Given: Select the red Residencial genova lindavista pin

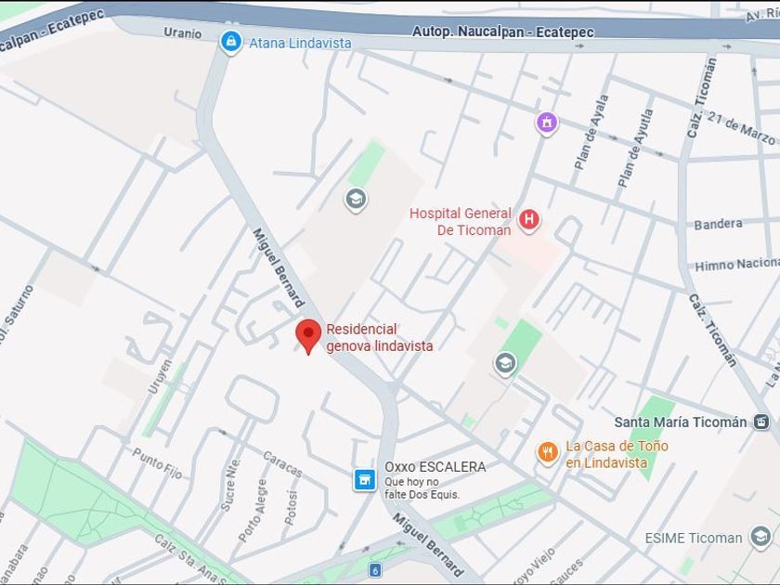Looking at the screenshot, I should point(308,336).
